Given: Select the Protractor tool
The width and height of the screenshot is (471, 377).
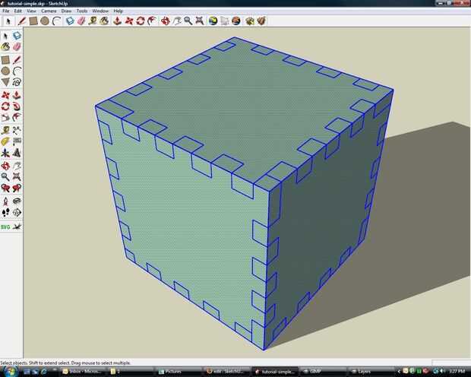Looking at the screenshot, I should [5, 141].
